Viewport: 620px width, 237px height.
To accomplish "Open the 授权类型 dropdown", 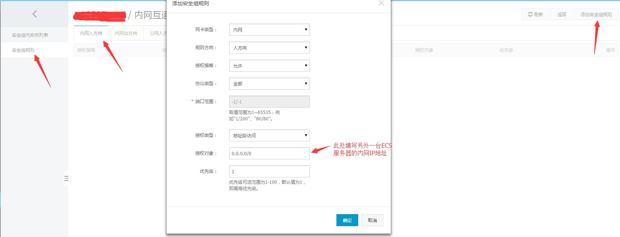I will point(269,135).
